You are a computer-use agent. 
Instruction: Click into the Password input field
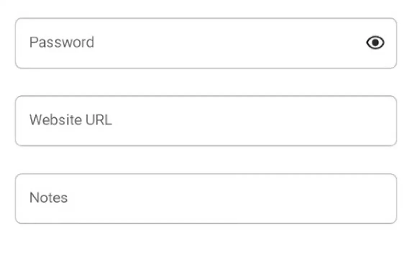pyautogui.click(x=194, y=43)
